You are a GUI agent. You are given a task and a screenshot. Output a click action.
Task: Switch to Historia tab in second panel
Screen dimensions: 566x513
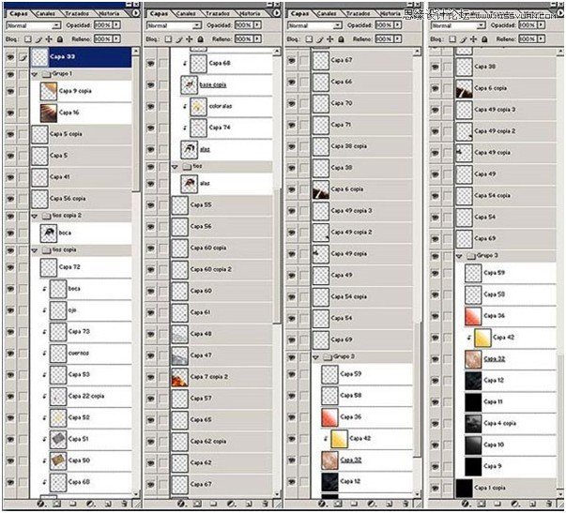[x=249, y=13]
